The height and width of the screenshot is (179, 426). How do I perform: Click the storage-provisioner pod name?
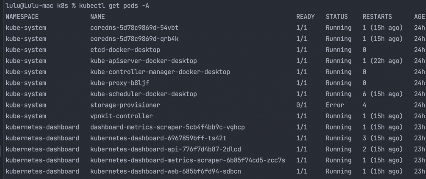125,105
